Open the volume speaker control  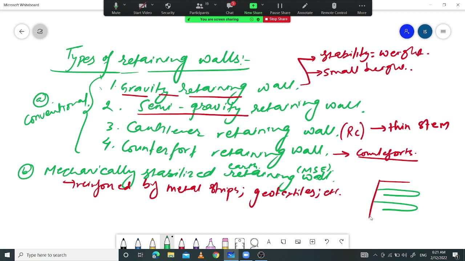click(404, 255)
